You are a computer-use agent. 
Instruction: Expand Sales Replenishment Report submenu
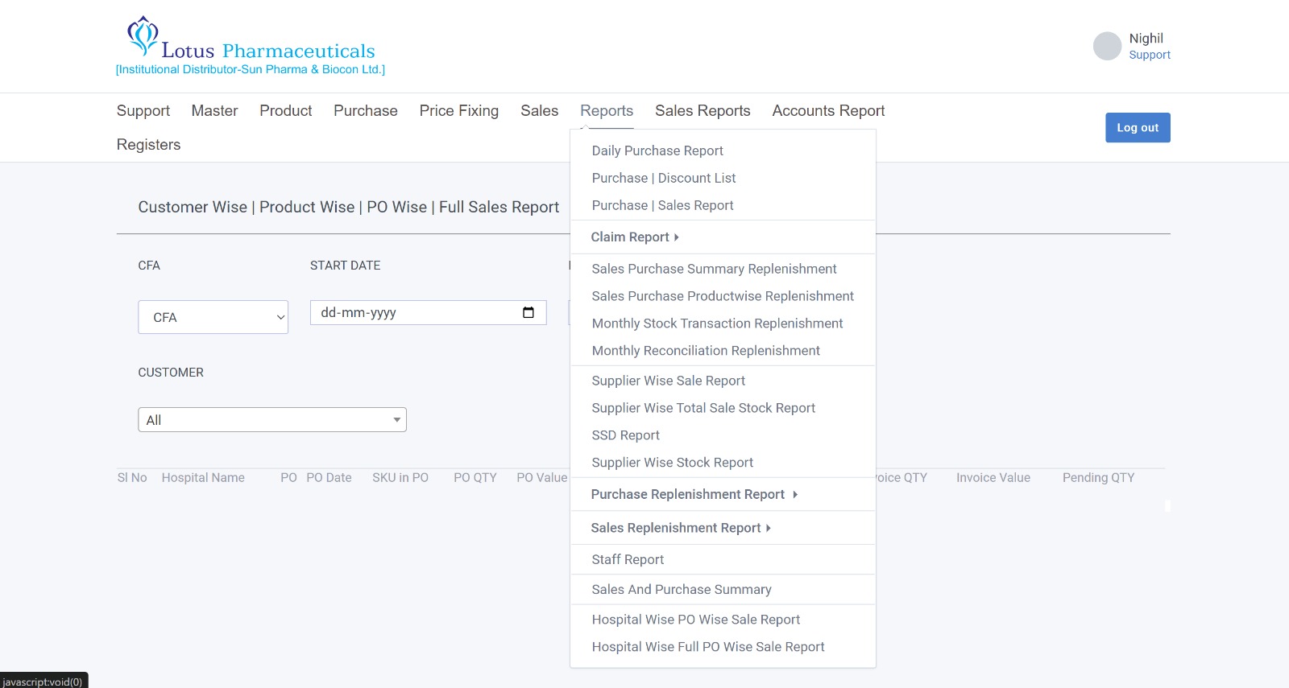tap(681, 528)
